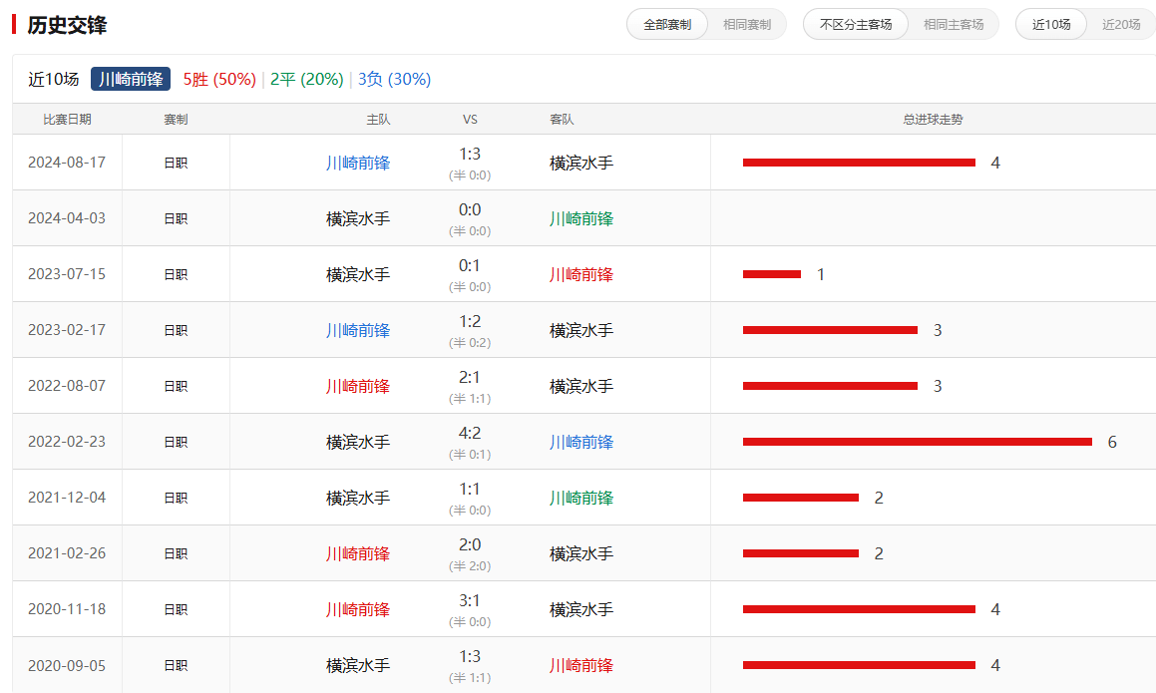
Task: Show the 近10场 matches
Action: click(1051, 24)
